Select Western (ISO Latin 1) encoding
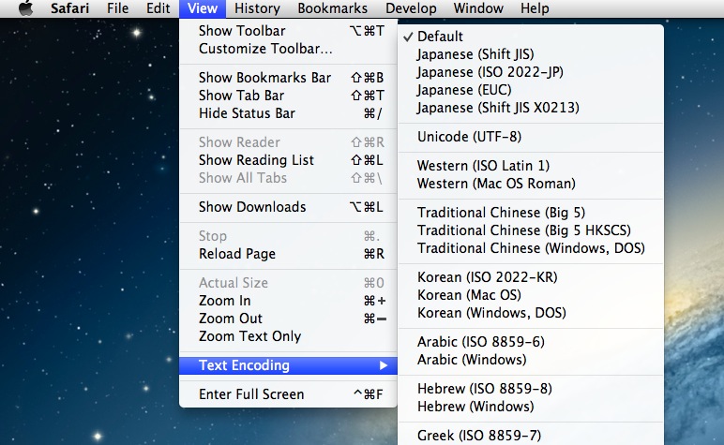Screen dimensions: 724x445 (x=531, y=166)
